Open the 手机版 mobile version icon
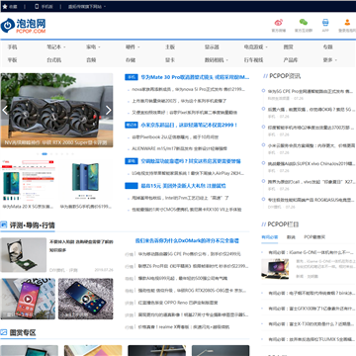356x356 pixels. [37, 6]
